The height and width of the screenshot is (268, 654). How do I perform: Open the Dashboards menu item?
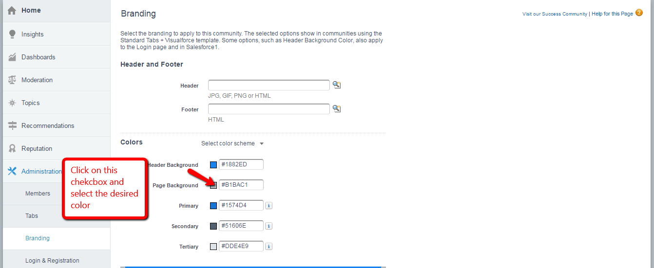coord(38,57)
